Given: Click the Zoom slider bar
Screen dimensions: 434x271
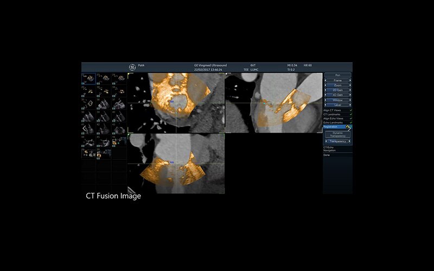Looking at the screenshot, I should (337, 85).
